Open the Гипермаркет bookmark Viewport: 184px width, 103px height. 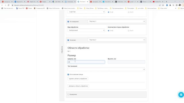click(x=39, y=8)
